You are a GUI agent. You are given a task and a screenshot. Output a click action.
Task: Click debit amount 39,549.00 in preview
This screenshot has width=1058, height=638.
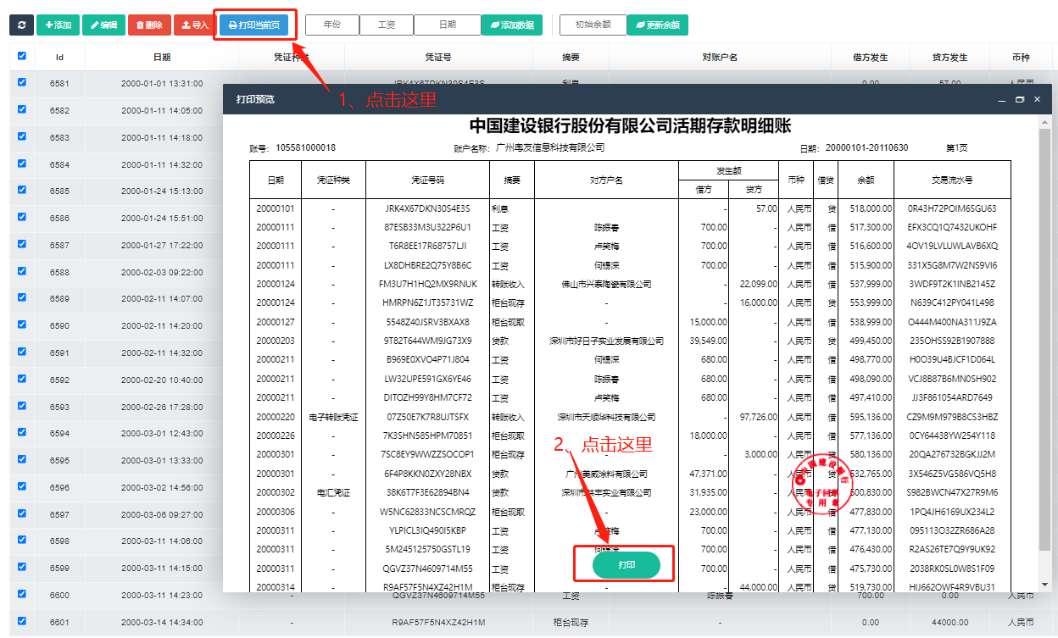(708, 341)
